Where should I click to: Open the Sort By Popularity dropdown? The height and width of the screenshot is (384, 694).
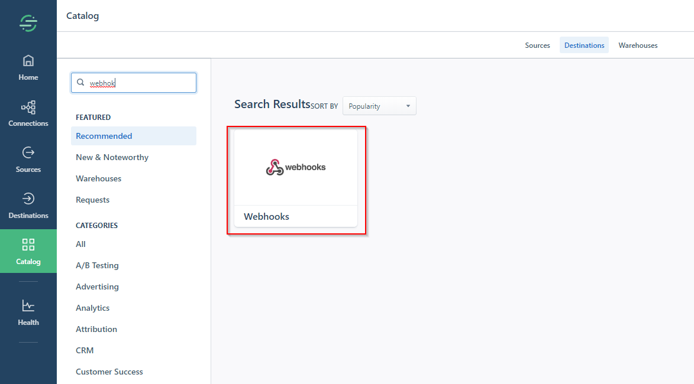(379, 106)
